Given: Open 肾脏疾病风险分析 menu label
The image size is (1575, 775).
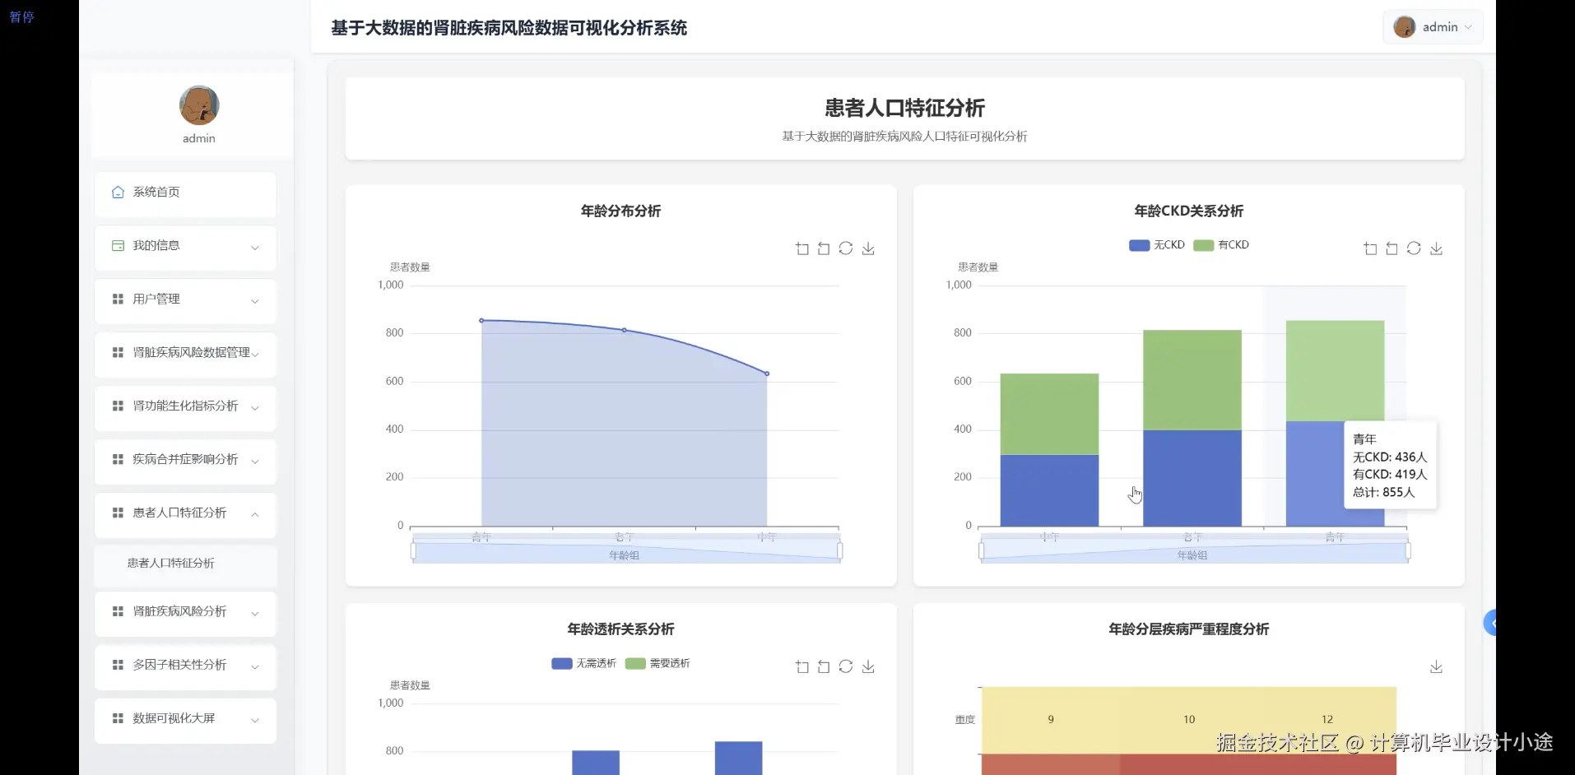Looking at the screenshot, I should (x=179, y=611).
